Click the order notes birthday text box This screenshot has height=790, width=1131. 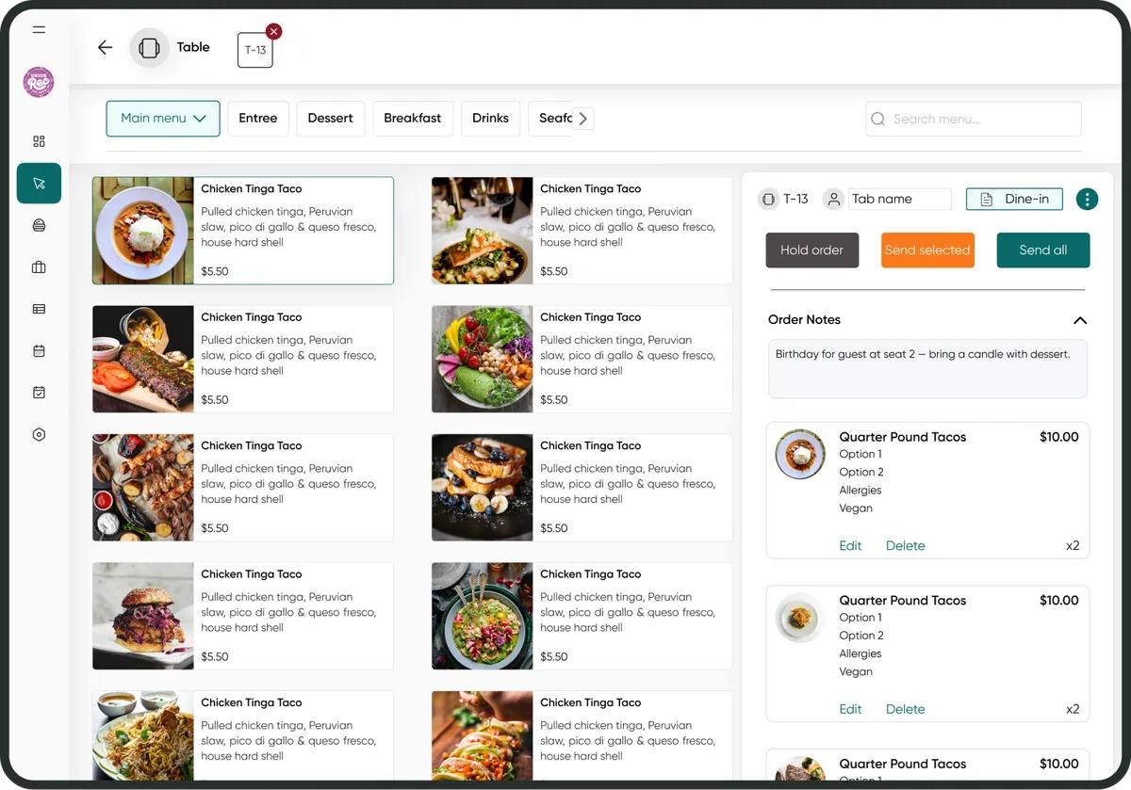(x=927, y=369)
